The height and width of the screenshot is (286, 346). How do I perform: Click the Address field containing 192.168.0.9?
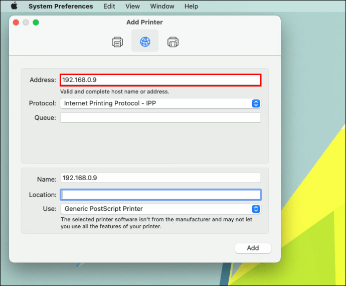[x=160, y=80]
